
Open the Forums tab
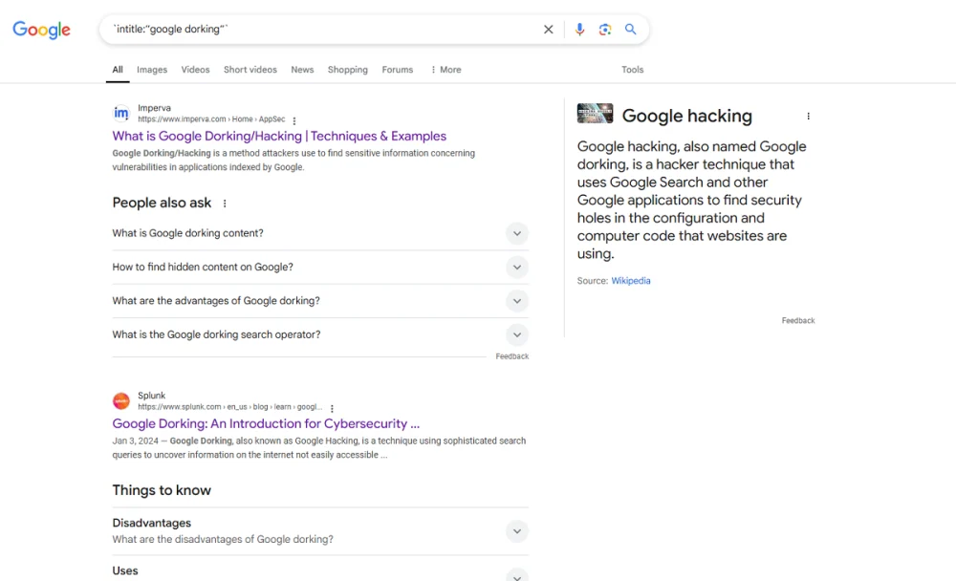click(398, 70)
